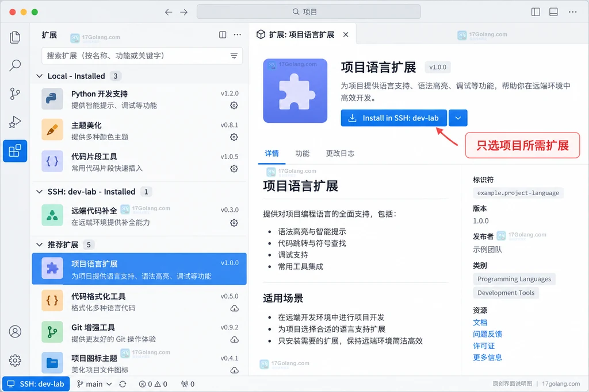Click the v1.0.0 version badge beside title
The width and height of the screenshot is (589, 392).
(438, 68)
